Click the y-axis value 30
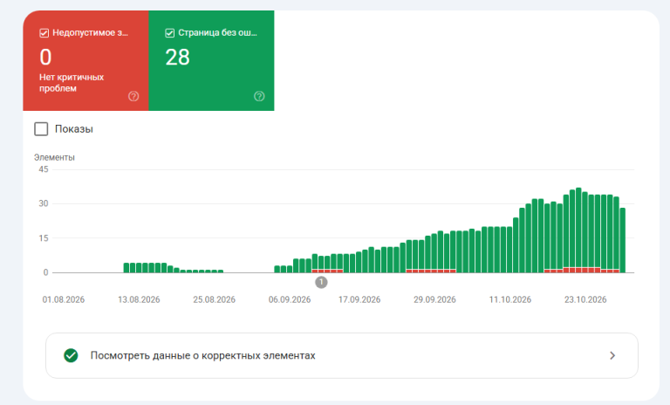Screen dimensions: 670x405 click(x=44, y=203)
